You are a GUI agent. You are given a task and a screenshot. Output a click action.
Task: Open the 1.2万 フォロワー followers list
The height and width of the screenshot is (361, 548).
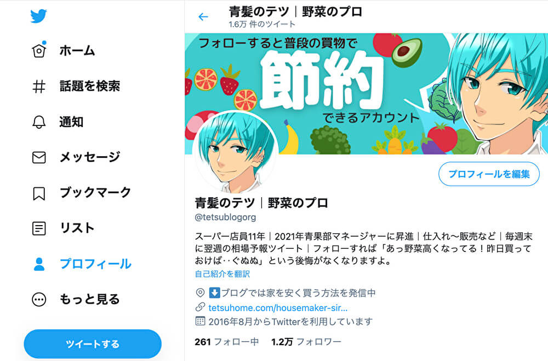306,342
